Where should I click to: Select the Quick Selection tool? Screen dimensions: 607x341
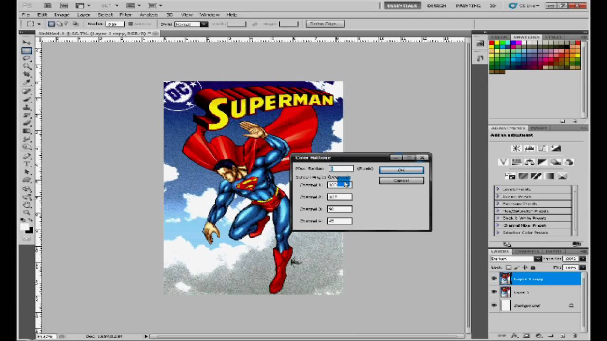pos(26,66)
